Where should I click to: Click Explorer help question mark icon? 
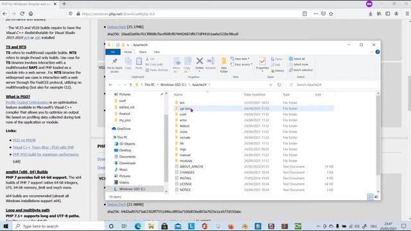(x=378, y=52)
